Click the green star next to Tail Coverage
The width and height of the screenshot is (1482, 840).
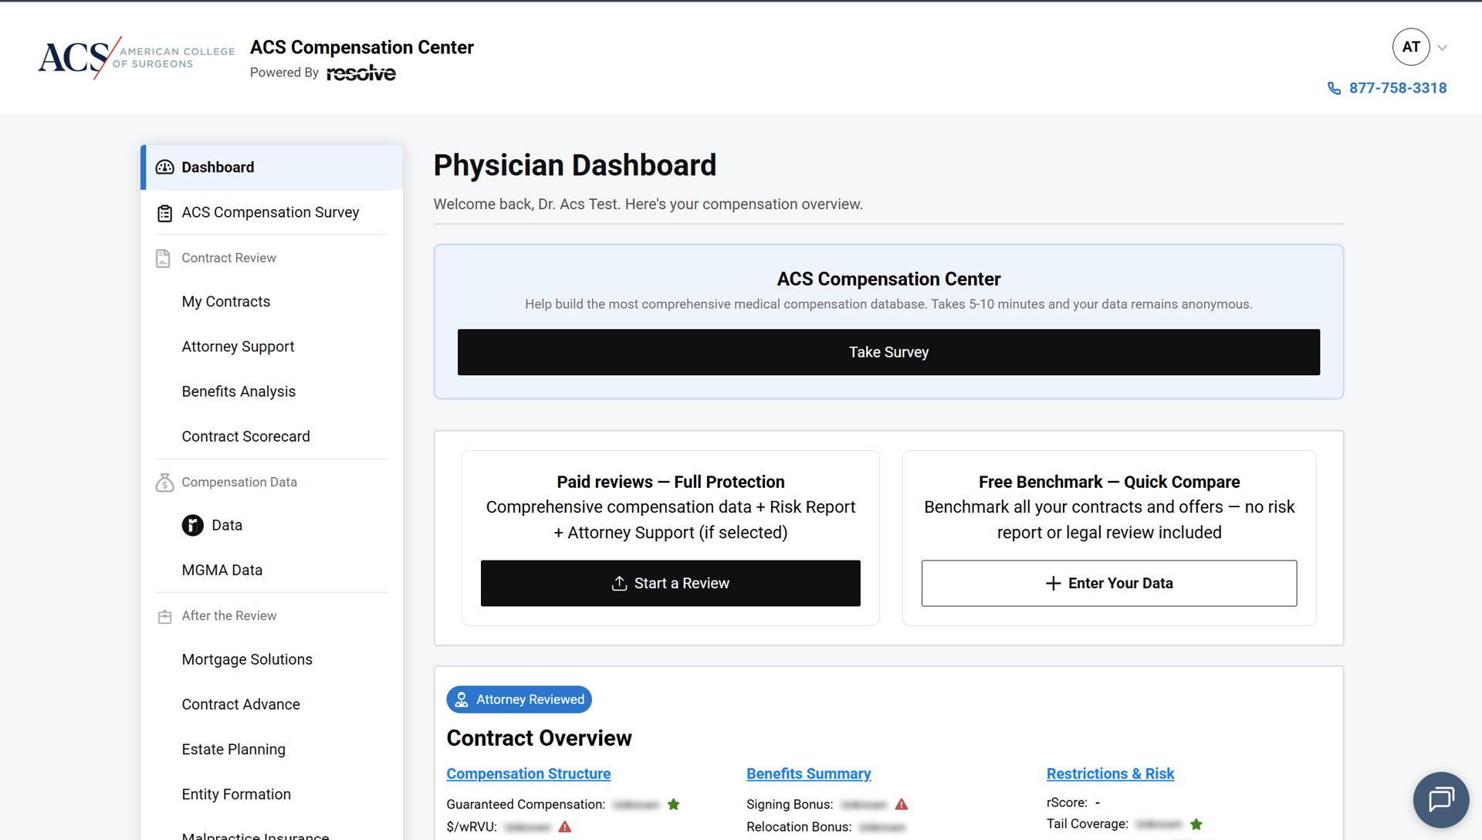1196,824
